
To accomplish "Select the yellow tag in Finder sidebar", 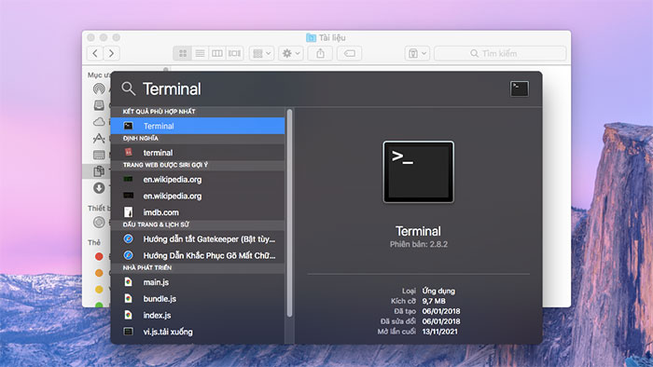I will coord(99,290).
